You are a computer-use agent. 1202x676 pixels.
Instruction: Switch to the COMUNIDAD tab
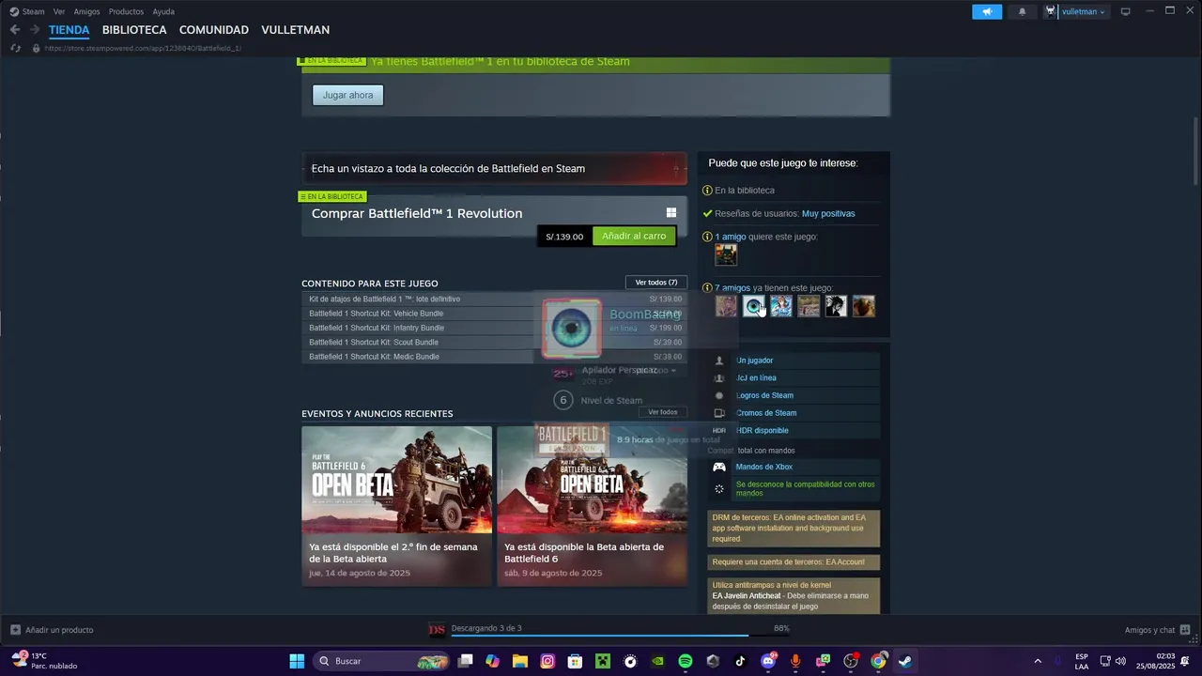[x=214, y=30]
